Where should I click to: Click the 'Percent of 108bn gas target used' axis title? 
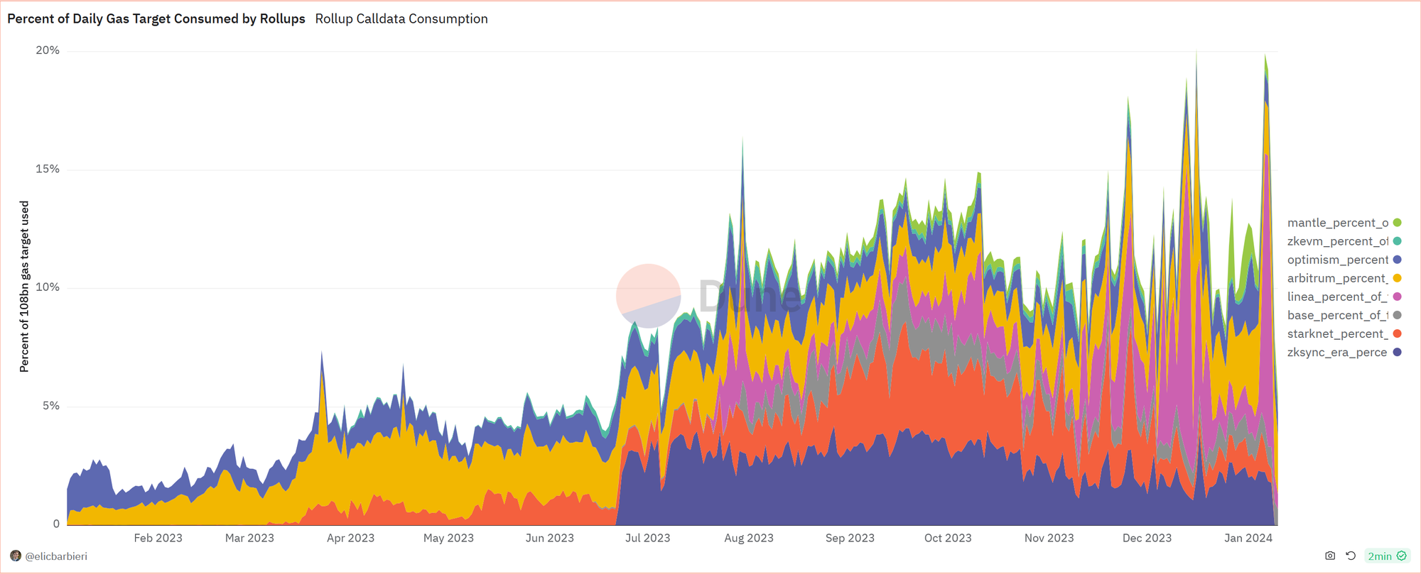pos(24,287)
